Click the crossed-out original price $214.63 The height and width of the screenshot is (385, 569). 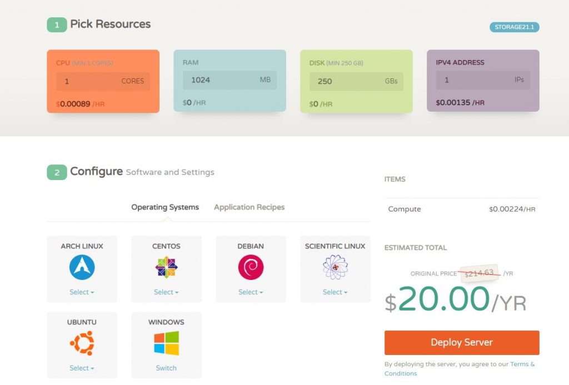pyautogui.click(x=479, y=273)
